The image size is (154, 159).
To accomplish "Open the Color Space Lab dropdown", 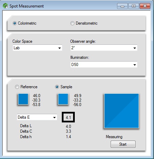I will click(x=38, y=48).
